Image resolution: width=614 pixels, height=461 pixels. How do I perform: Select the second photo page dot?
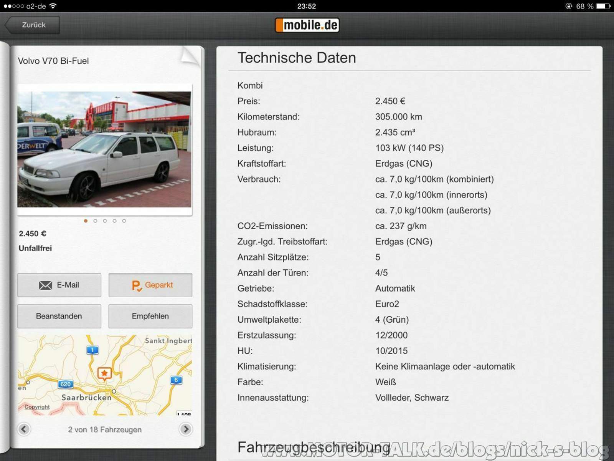coord(95,221)
